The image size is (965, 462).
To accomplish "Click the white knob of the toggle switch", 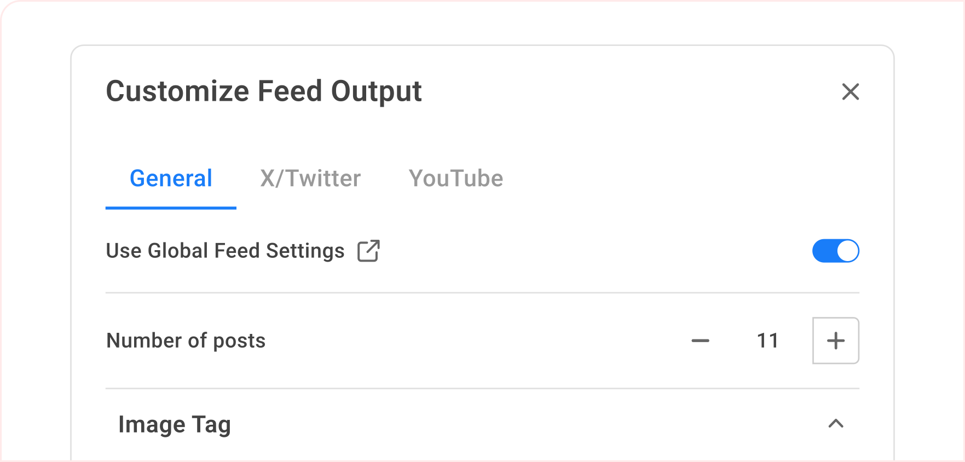I will click(847, 251).
